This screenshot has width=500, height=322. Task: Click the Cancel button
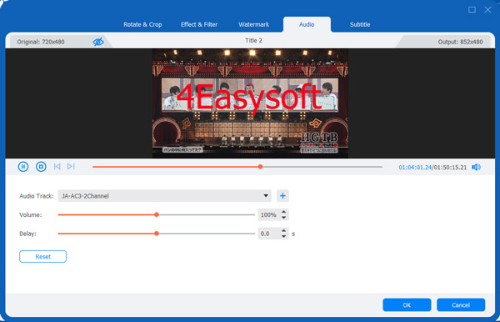tap(461, 304)
